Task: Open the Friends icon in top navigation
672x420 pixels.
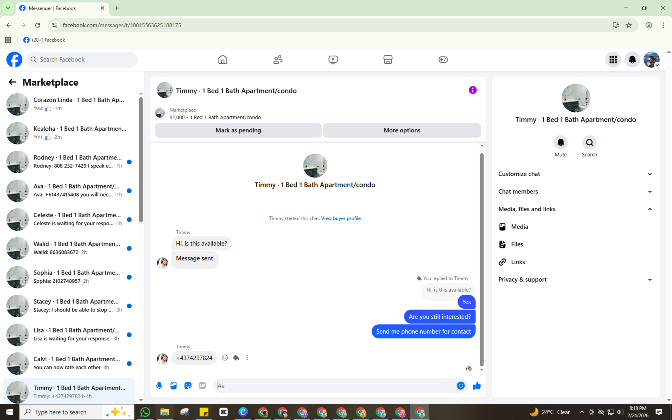Action: tap(278, 60)
